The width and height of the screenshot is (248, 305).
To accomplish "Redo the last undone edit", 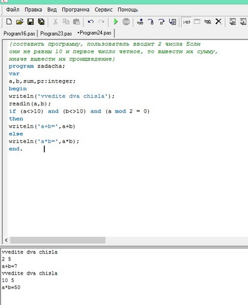I will (x=101, y=22).
